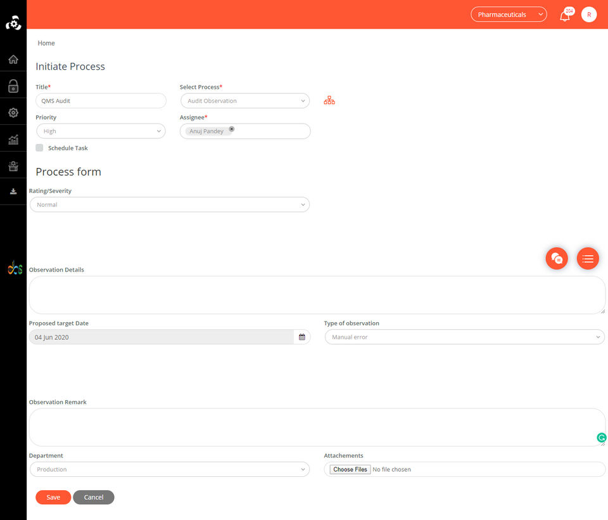Click the Choose Files button
The width and height of the screenshot is (608, 520).
pos(350,469)
